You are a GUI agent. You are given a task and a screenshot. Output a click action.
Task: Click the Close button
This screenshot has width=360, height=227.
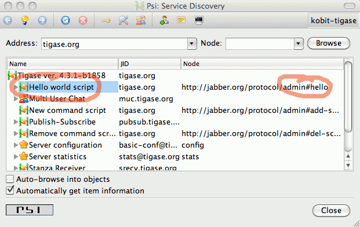point(331,210)
